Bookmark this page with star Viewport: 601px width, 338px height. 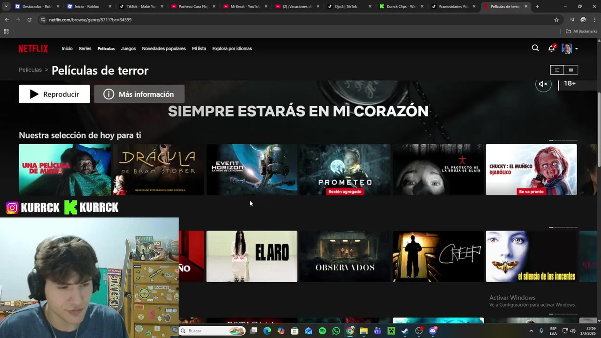[x=556, y=20]
